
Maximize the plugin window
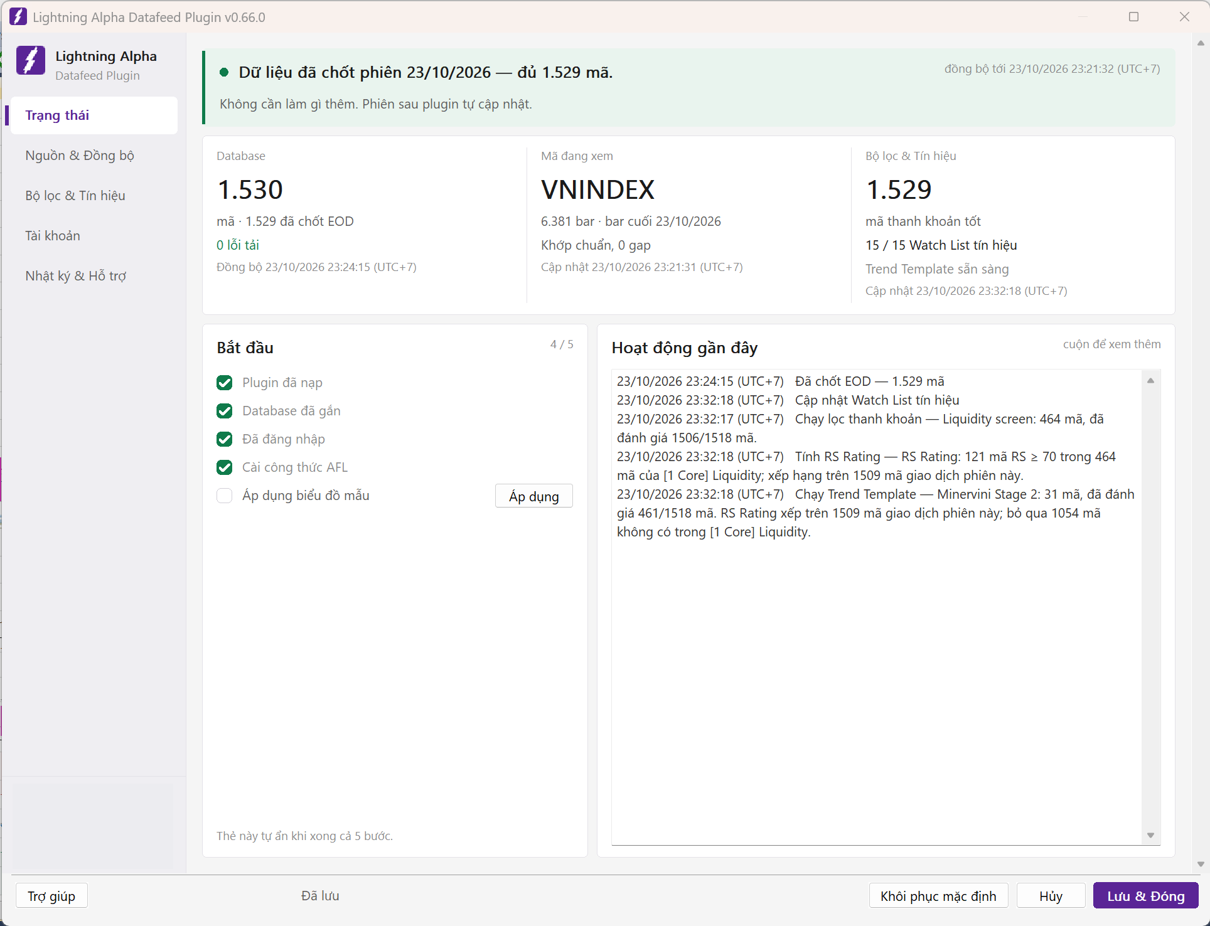click(1133, 17)
